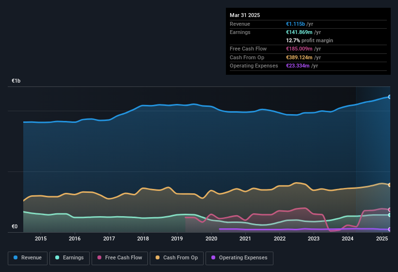Click the teal Earnings endpoint marker
Image resolution: width=398 pixels, height=272 pixels.
[390, 215]
